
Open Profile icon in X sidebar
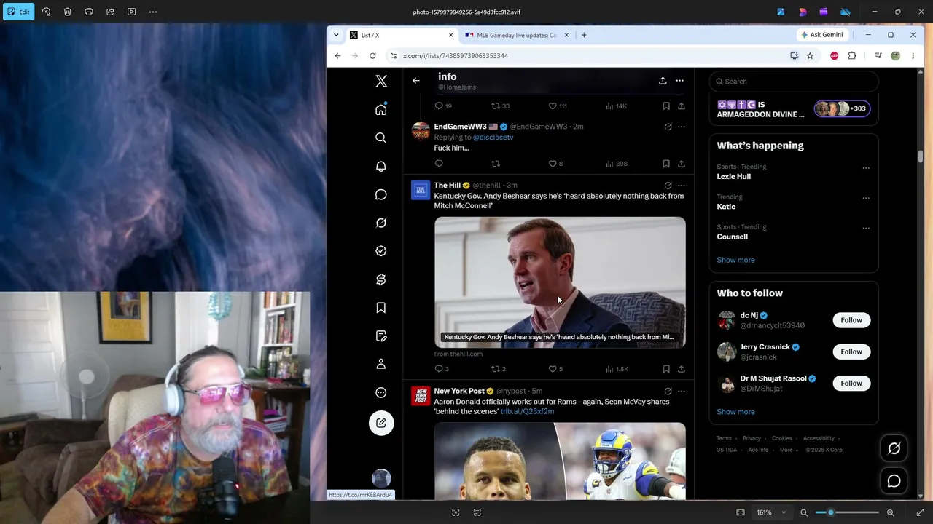pyautogui.click(x=380, y=364)
